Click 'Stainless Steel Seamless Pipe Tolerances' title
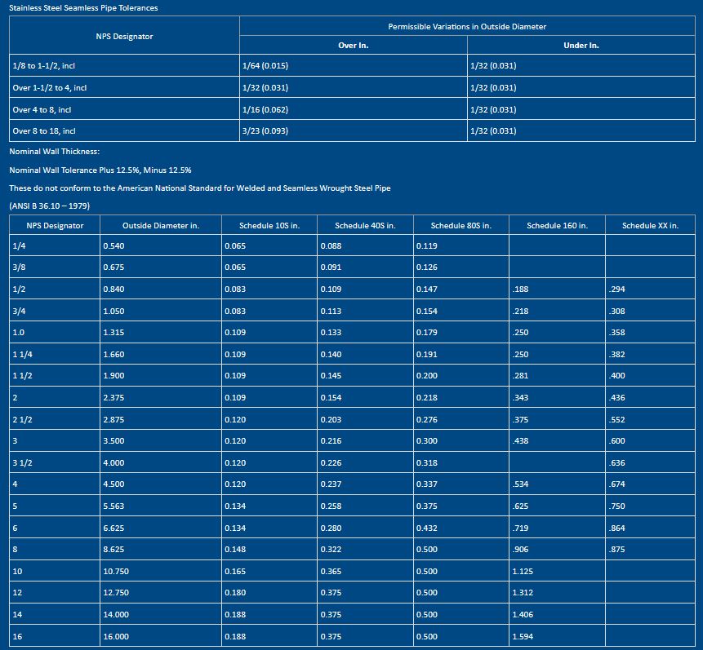 [83, 8]
